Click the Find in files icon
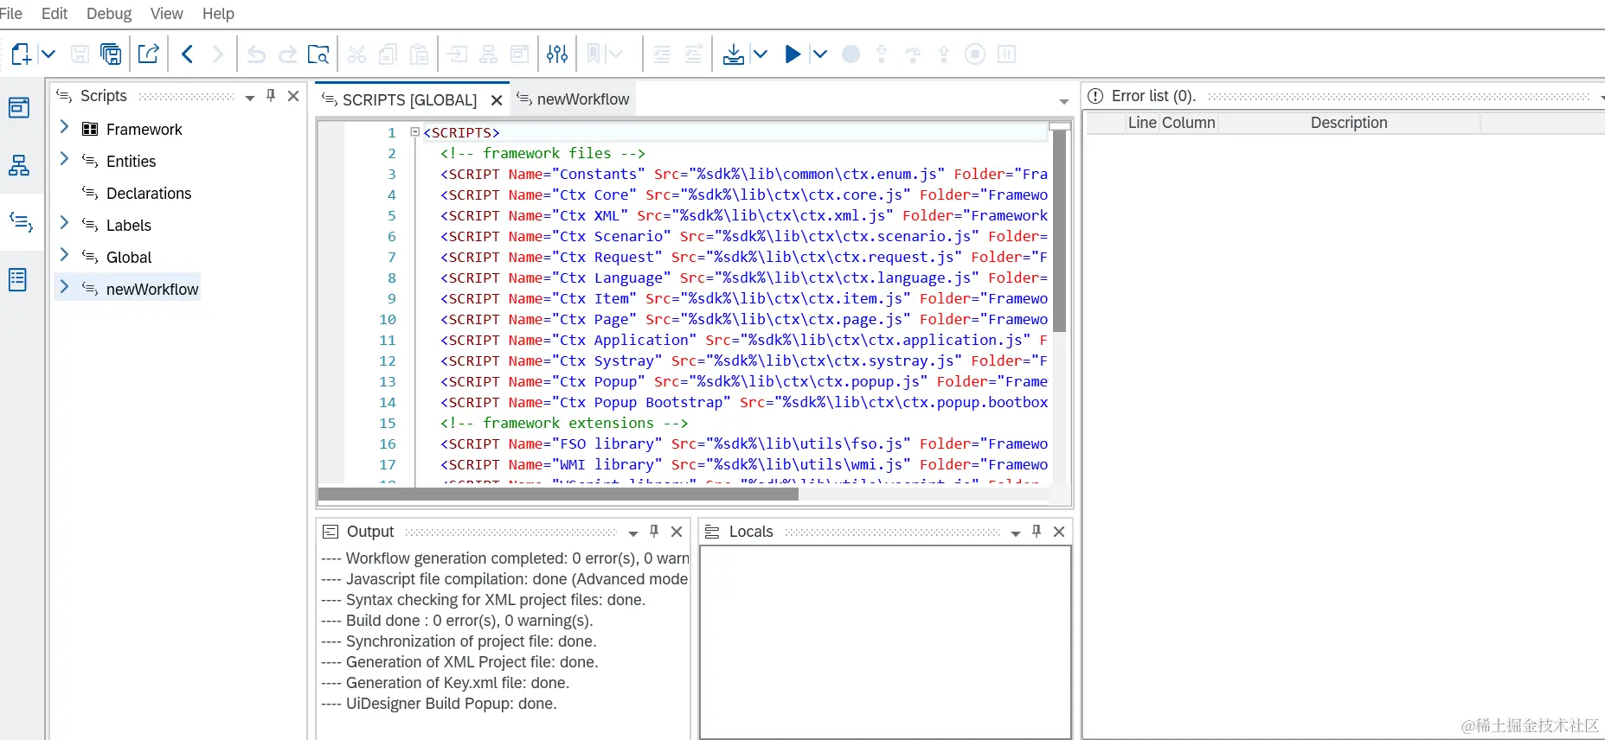The height and width of the screenshot is (740, 1605). [318, 54]
